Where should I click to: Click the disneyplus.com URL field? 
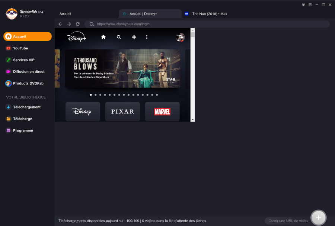(x=207, y=24)
